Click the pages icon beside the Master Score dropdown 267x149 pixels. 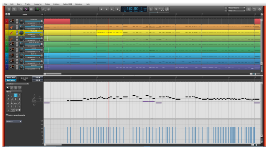click(249, 9)
